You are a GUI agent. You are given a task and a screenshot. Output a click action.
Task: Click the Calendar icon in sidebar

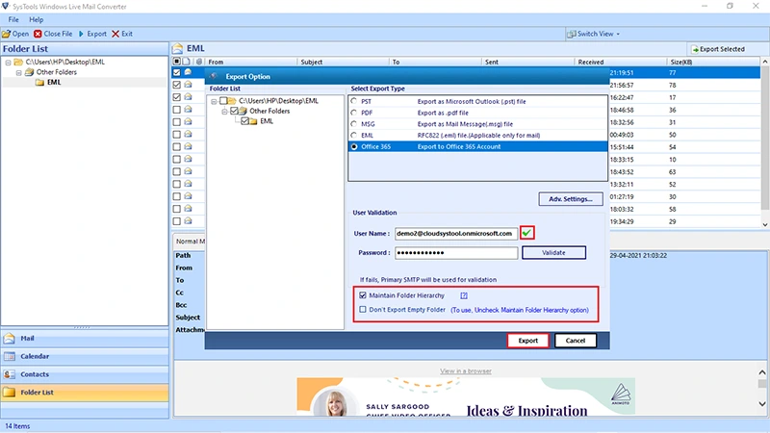[10, 356]
